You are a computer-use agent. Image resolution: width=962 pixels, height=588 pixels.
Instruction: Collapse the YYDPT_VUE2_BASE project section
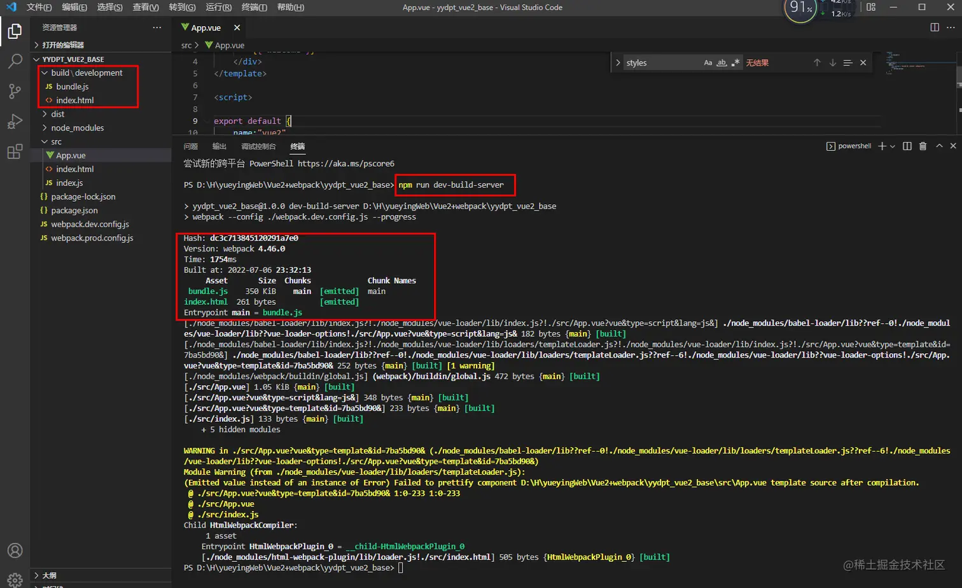tap(102, 59)
